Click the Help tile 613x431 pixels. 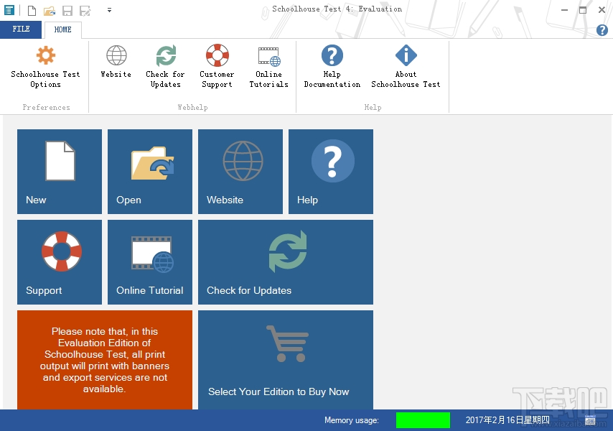click(x=331, y=172)
